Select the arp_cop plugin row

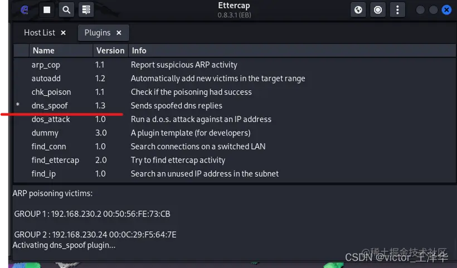coord(46,65)
